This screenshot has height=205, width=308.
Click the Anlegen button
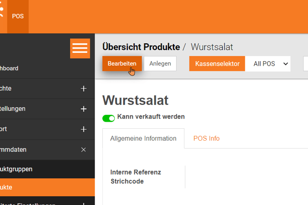[x=160, y=63]
